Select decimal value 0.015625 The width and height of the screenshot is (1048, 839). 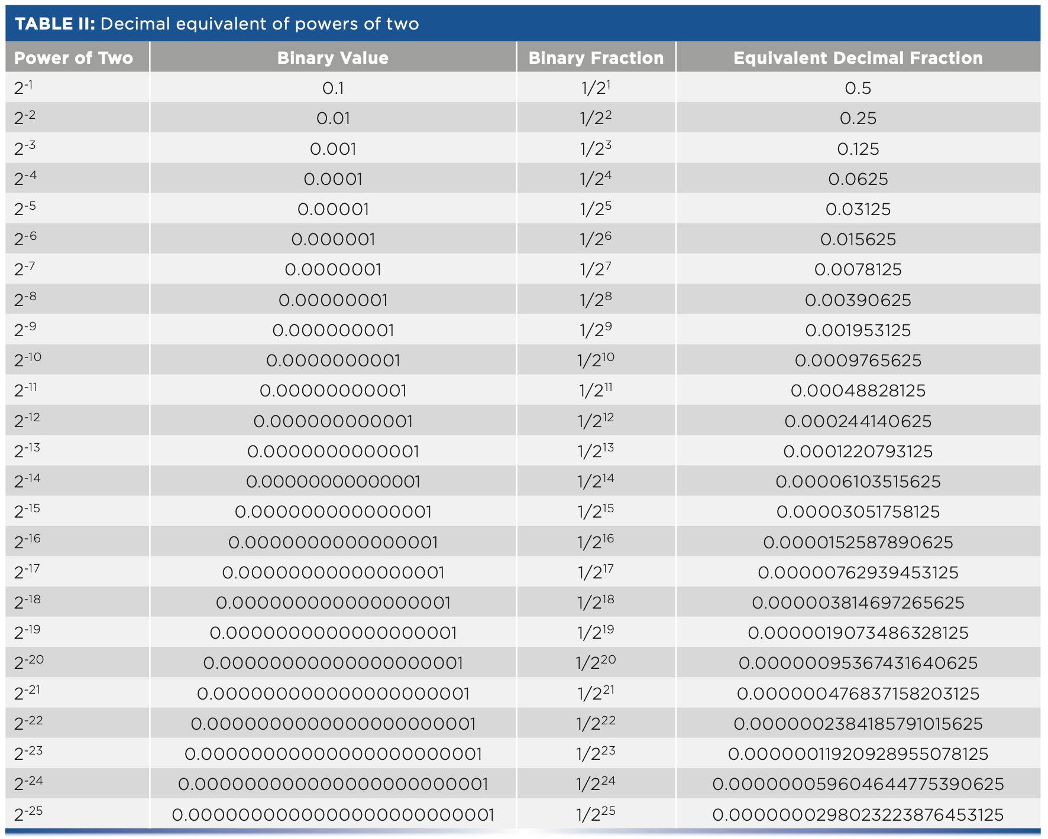(858, 239)
